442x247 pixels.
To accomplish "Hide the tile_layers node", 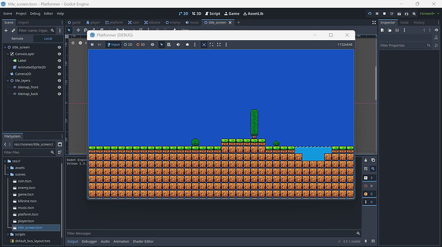I will 59,80.
